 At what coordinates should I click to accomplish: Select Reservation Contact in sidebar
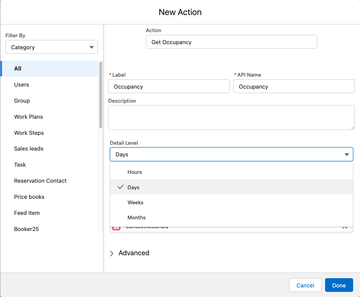pos(40,181)
